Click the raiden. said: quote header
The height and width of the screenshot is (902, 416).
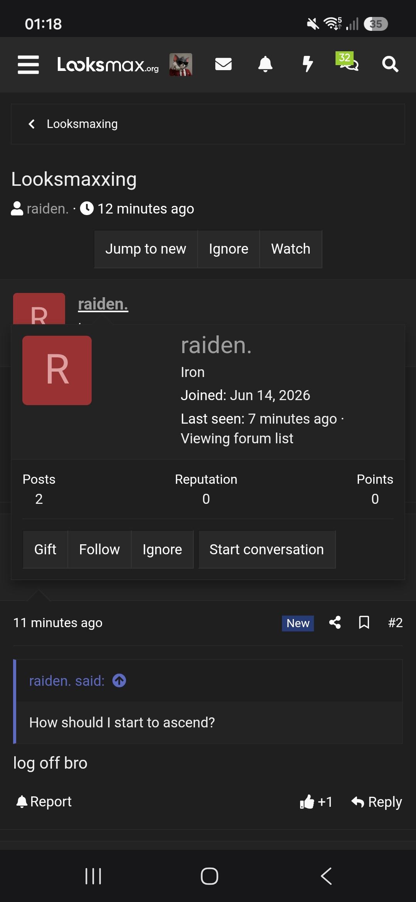67,681
